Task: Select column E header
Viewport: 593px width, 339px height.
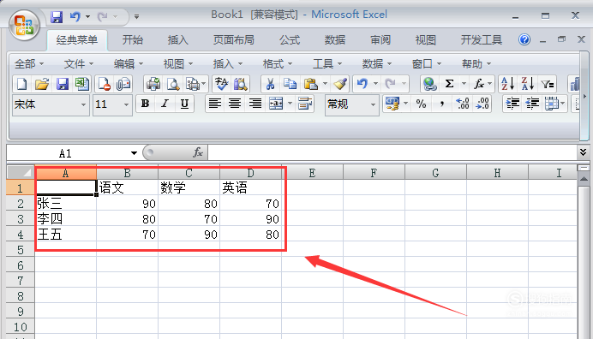Action: pyautogui.click(x=313, y=173)
